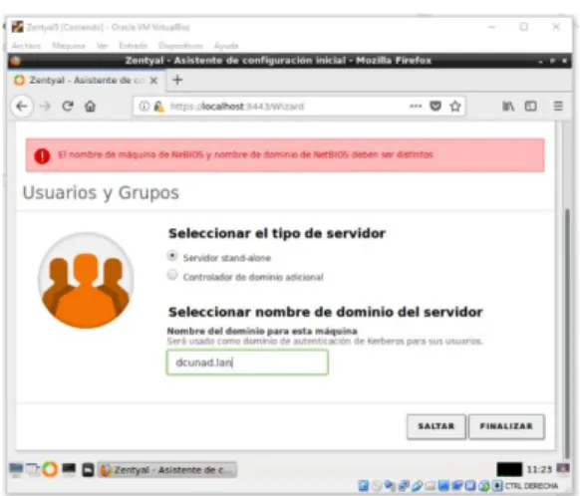Click the Usuarios y Grupos heading
The height and width of the screenshot is (496, 580).
(101, 192)
